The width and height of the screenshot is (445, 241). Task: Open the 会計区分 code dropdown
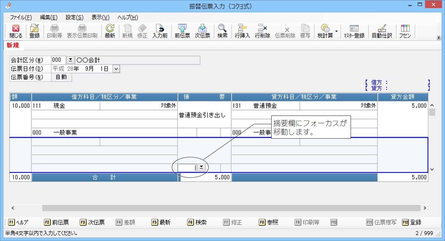point(70,60)
